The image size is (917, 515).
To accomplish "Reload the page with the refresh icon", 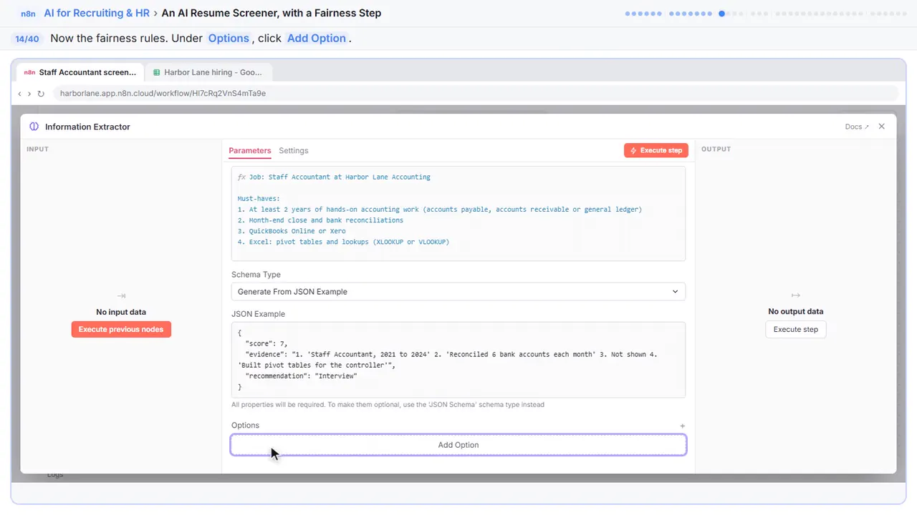I will (41, 94).
